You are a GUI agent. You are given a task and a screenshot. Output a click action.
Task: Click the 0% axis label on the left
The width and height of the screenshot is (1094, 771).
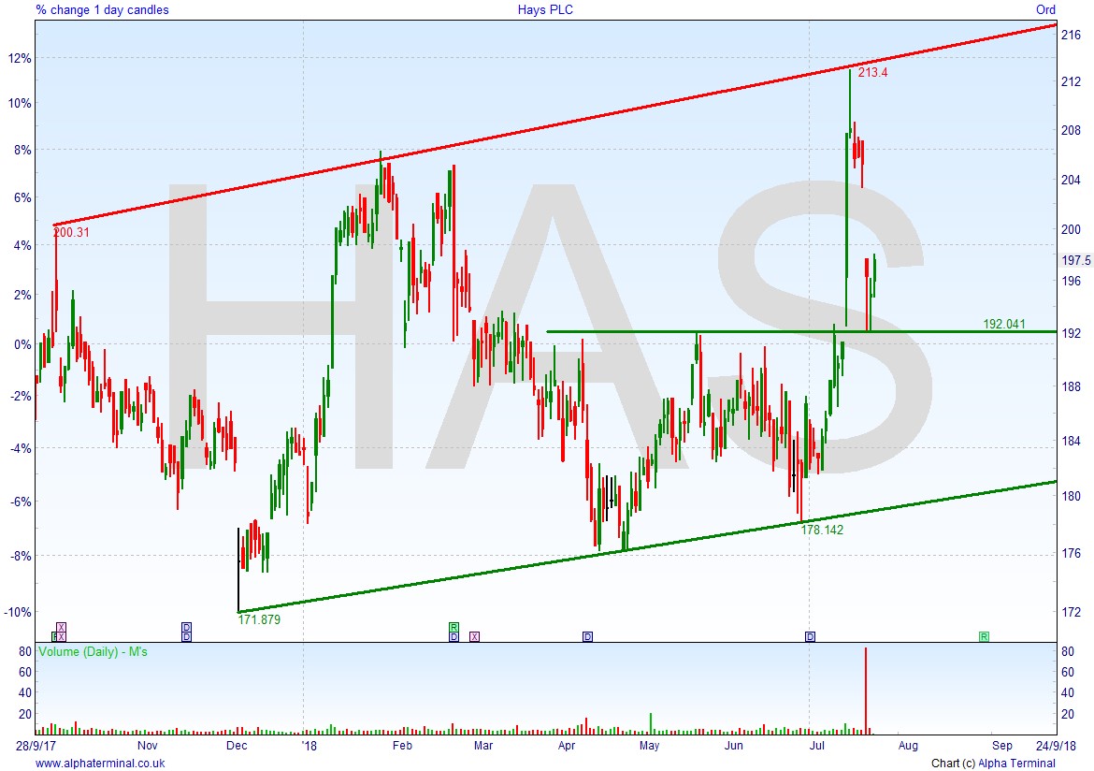pyautogui.click(x=22, y=345)
